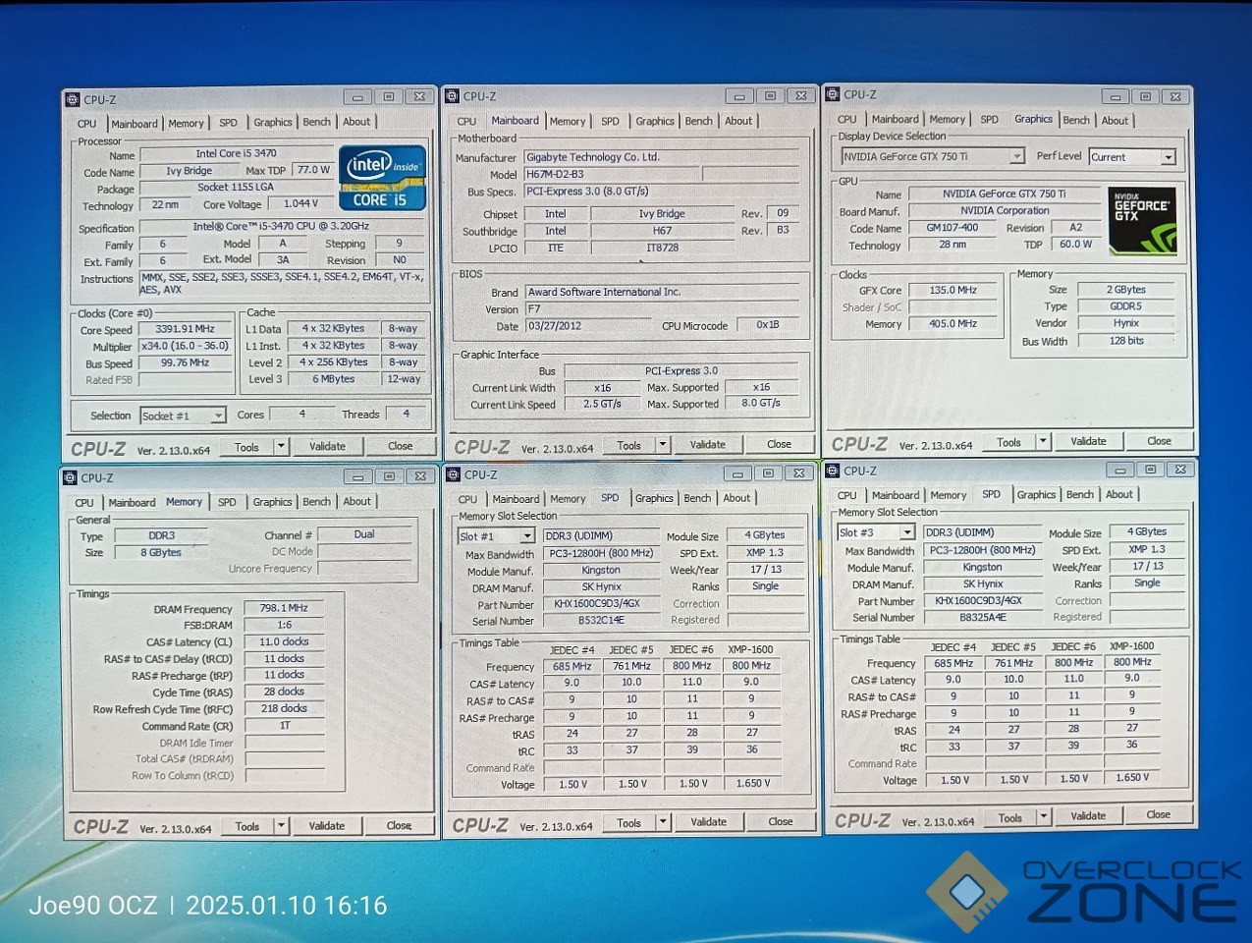Open the Perf Level Current dropdown
The height and width of the screenshot is (943, 1252).
point(1168,157)
